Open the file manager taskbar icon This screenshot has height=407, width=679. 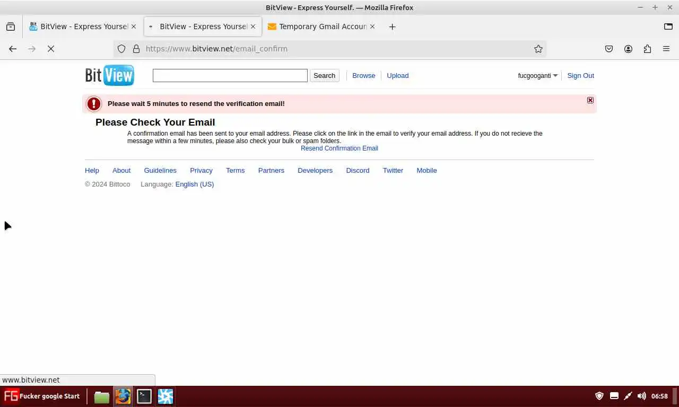pos(101,396)
